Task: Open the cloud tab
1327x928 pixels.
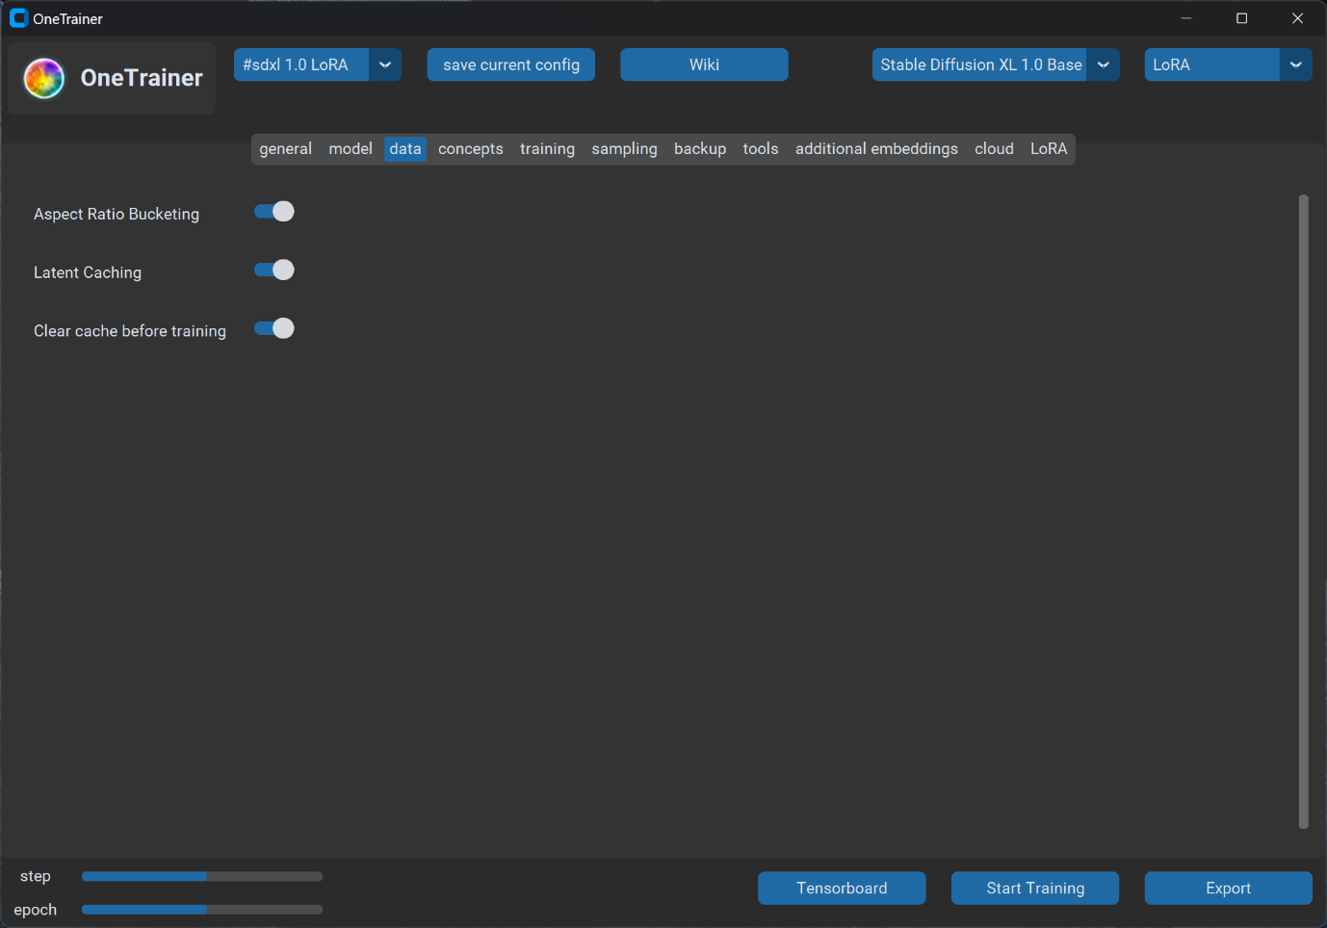Action: (994, 149)
